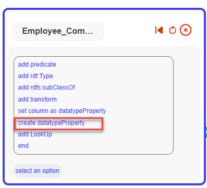The image size is (207, 188).
Task: Close the panel with the circled X
Action: point(186,30)
